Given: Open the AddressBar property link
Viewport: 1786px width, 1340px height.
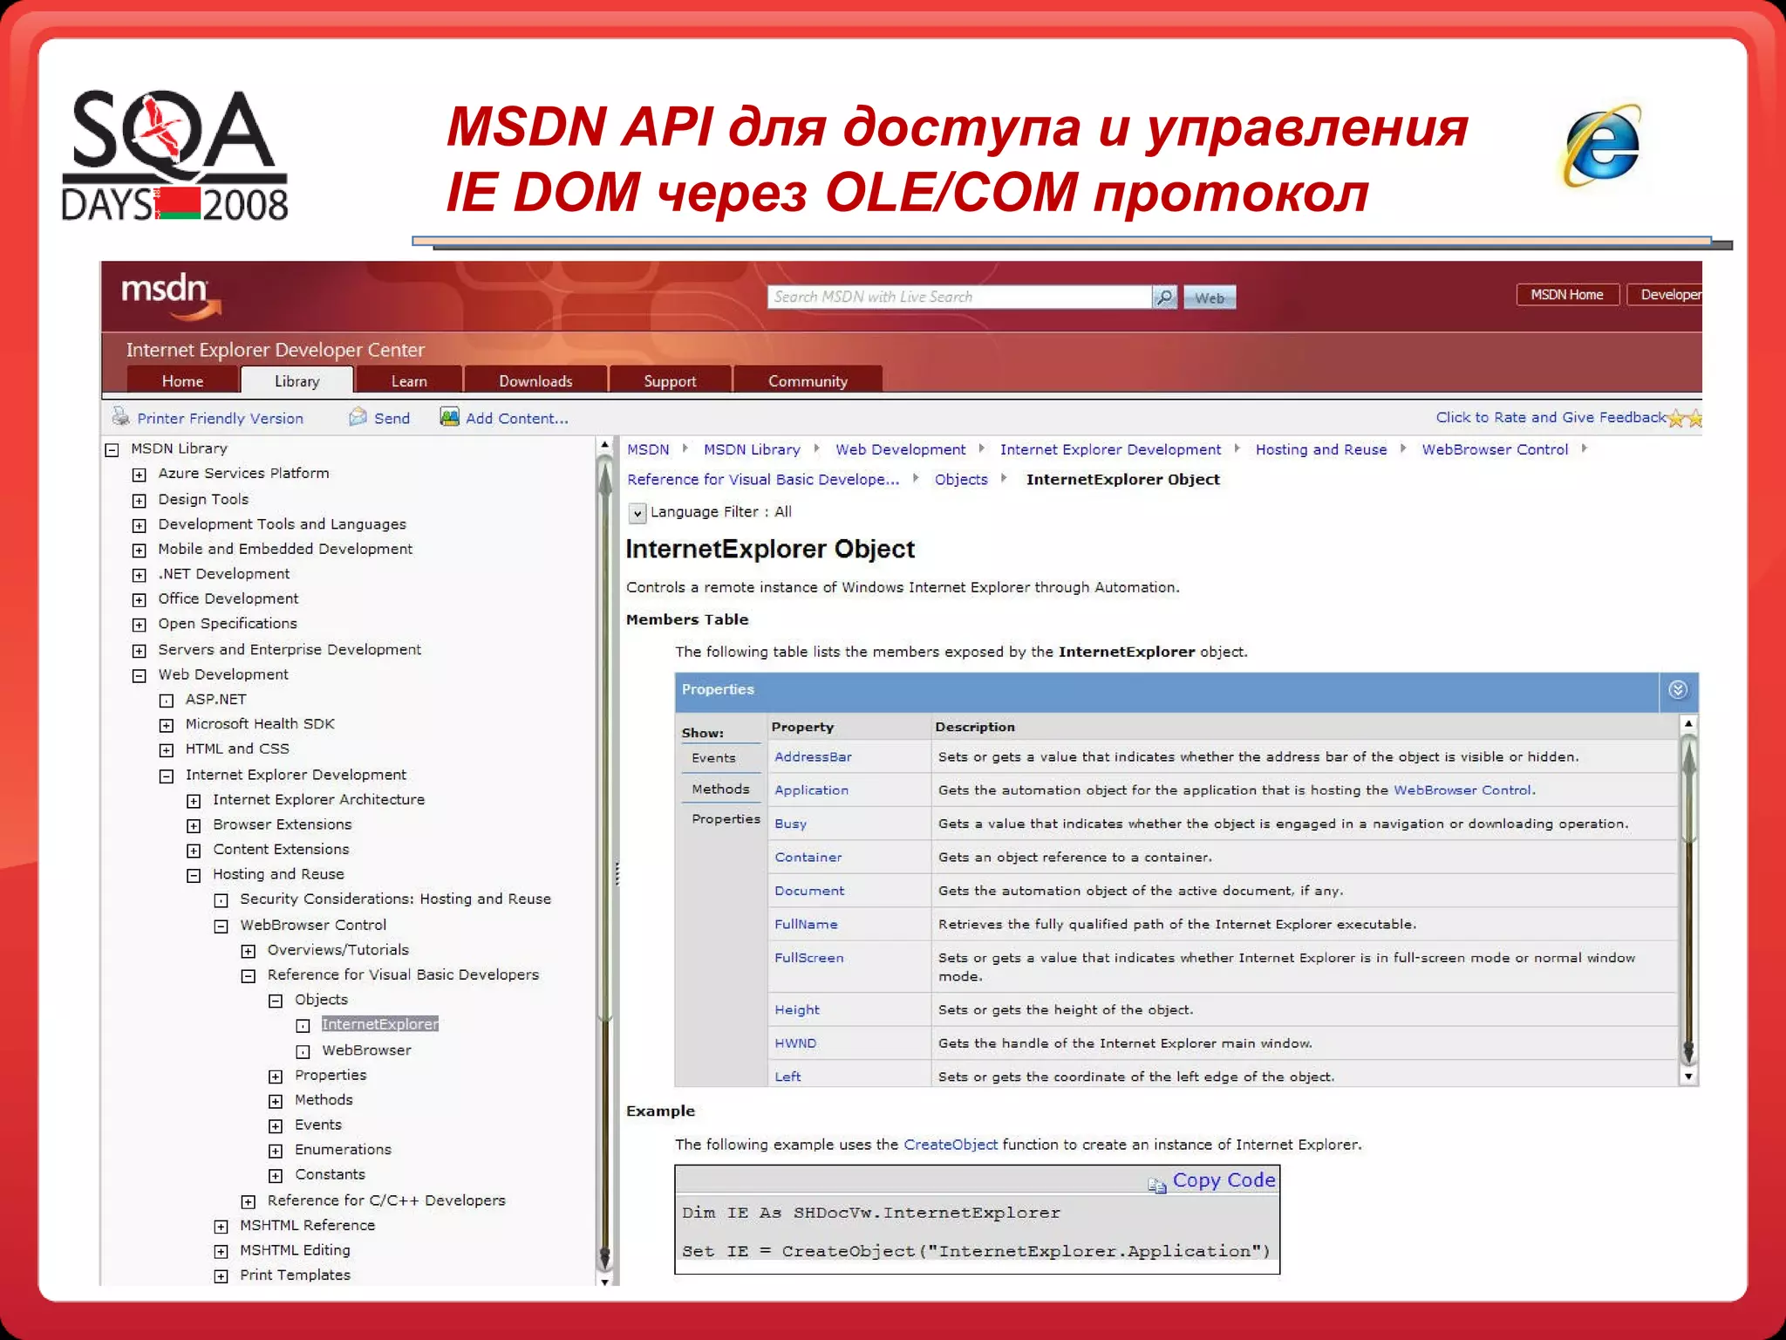Looking at the screenshot, I should pyautogui.click(x=813, y=757).
